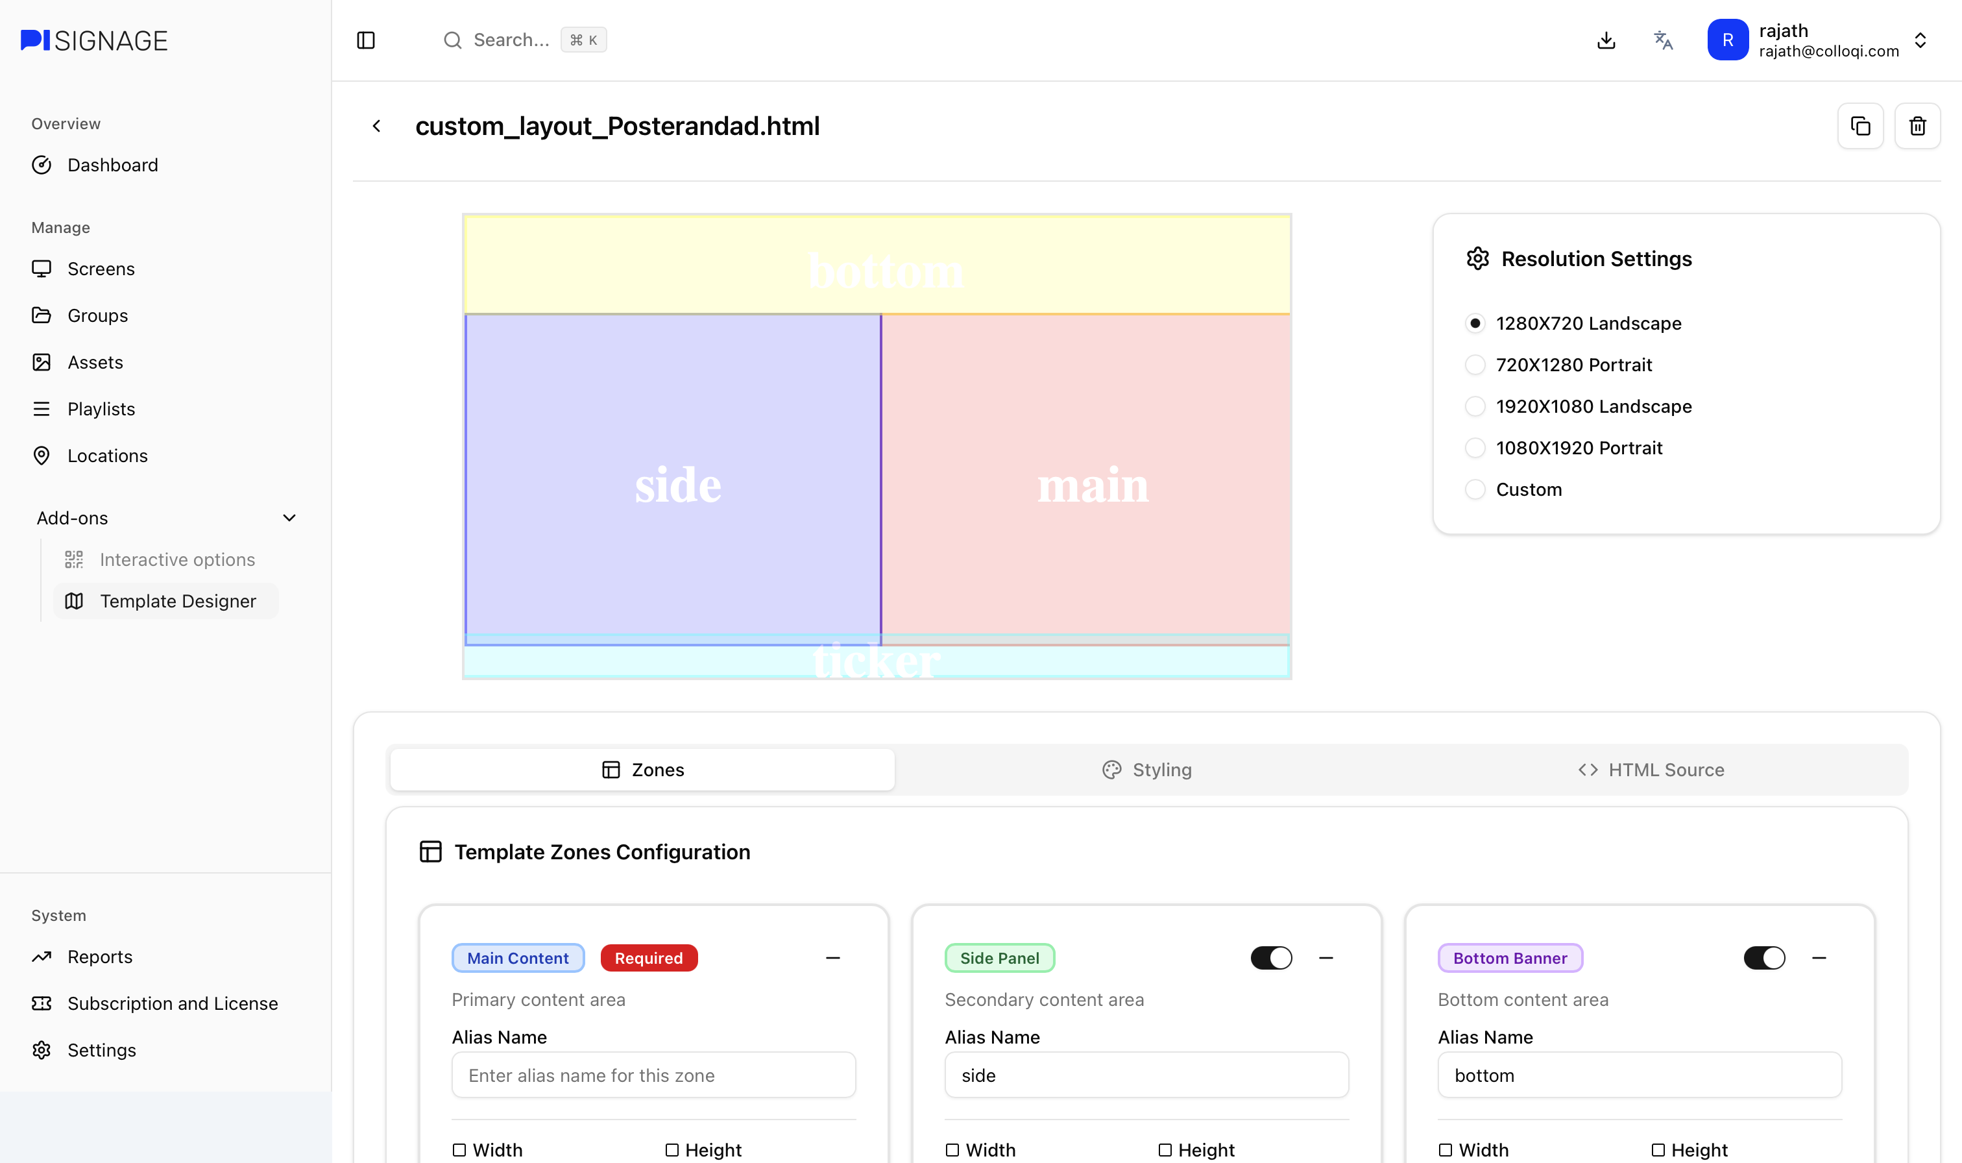
Task: Click the duplicate template icon
Action: [1860, 125]
